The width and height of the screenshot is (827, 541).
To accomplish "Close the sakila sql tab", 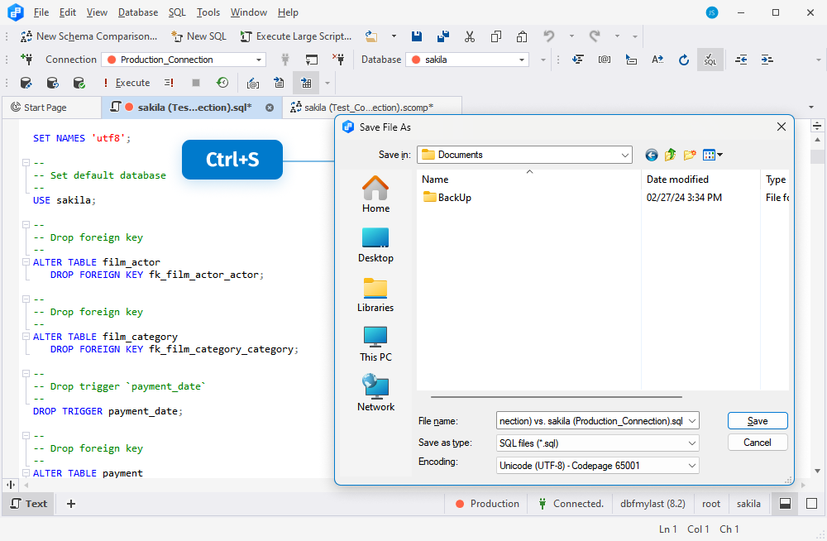I will pyautogui.click(x=270, y=108).
